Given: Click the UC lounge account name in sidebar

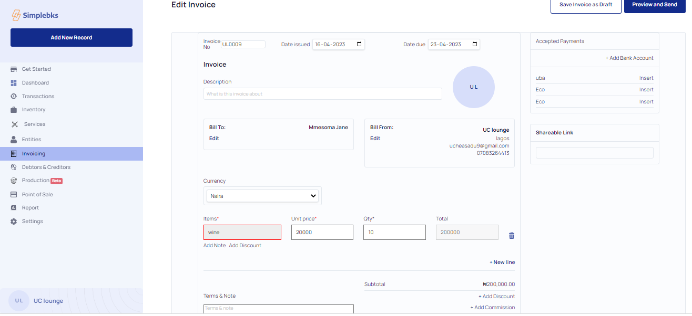Looking at the screenshot, I should 48,301.
